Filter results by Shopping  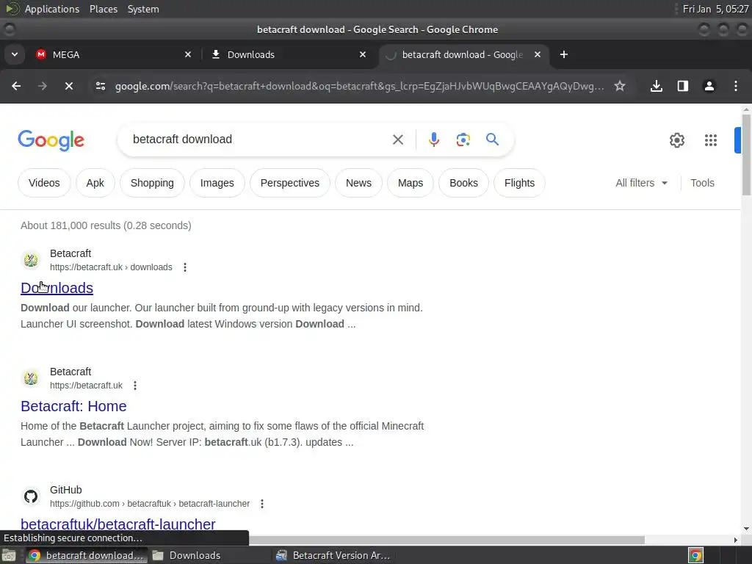tap(152, 183)
